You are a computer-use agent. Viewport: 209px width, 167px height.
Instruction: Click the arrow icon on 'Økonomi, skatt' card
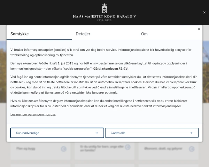click(x=192, y=149)
